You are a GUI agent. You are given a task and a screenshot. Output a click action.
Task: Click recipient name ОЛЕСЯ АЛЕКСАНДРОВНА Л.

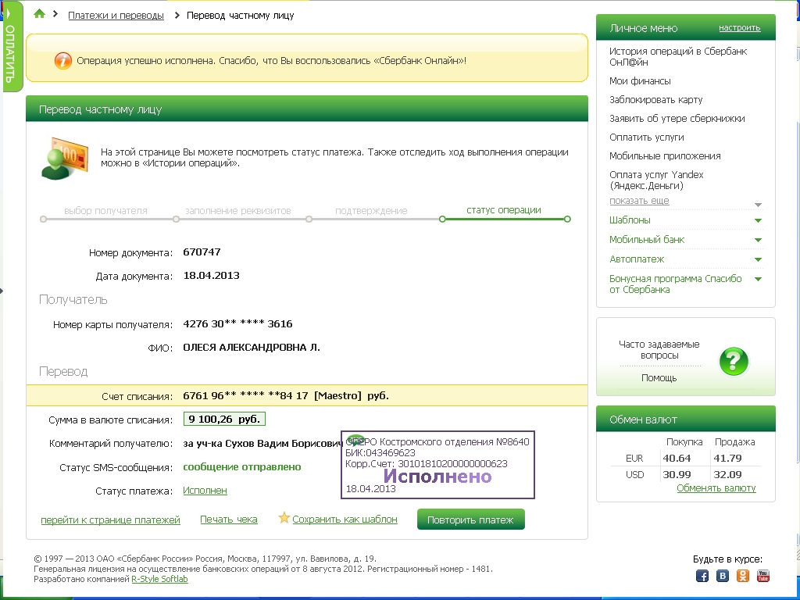pos(251,348)
